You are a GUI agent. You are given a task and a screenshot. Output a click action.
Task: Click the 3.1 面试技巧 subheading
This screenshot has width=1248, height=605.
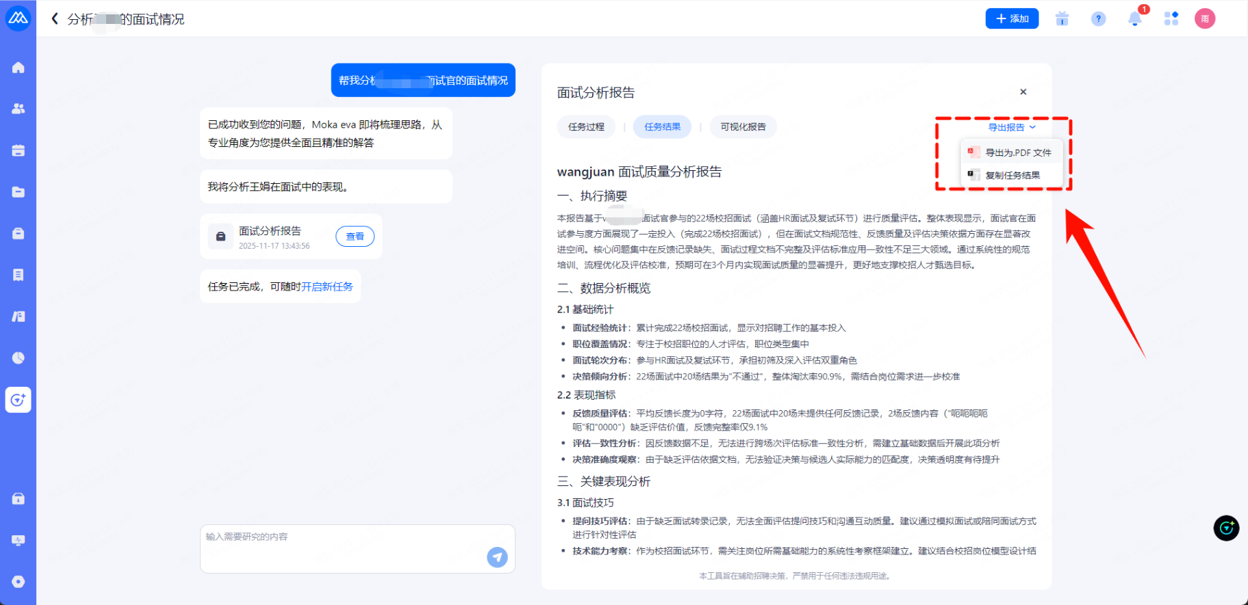[585, 502]
